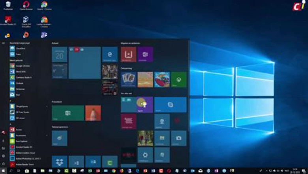Open the wide Skype tile

tap(170, 105)
